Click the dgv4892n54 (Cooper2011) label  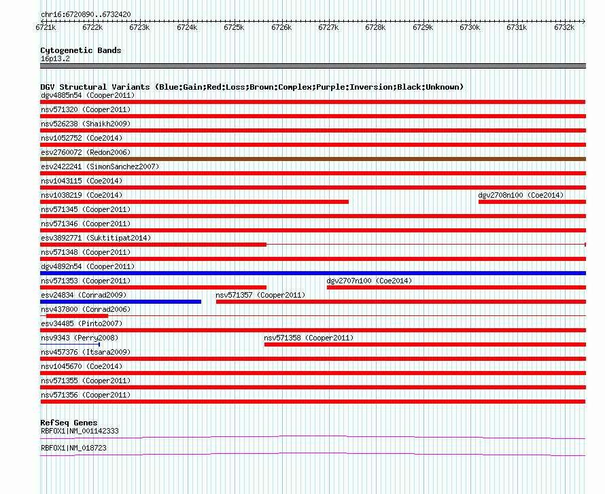(88, 266)
